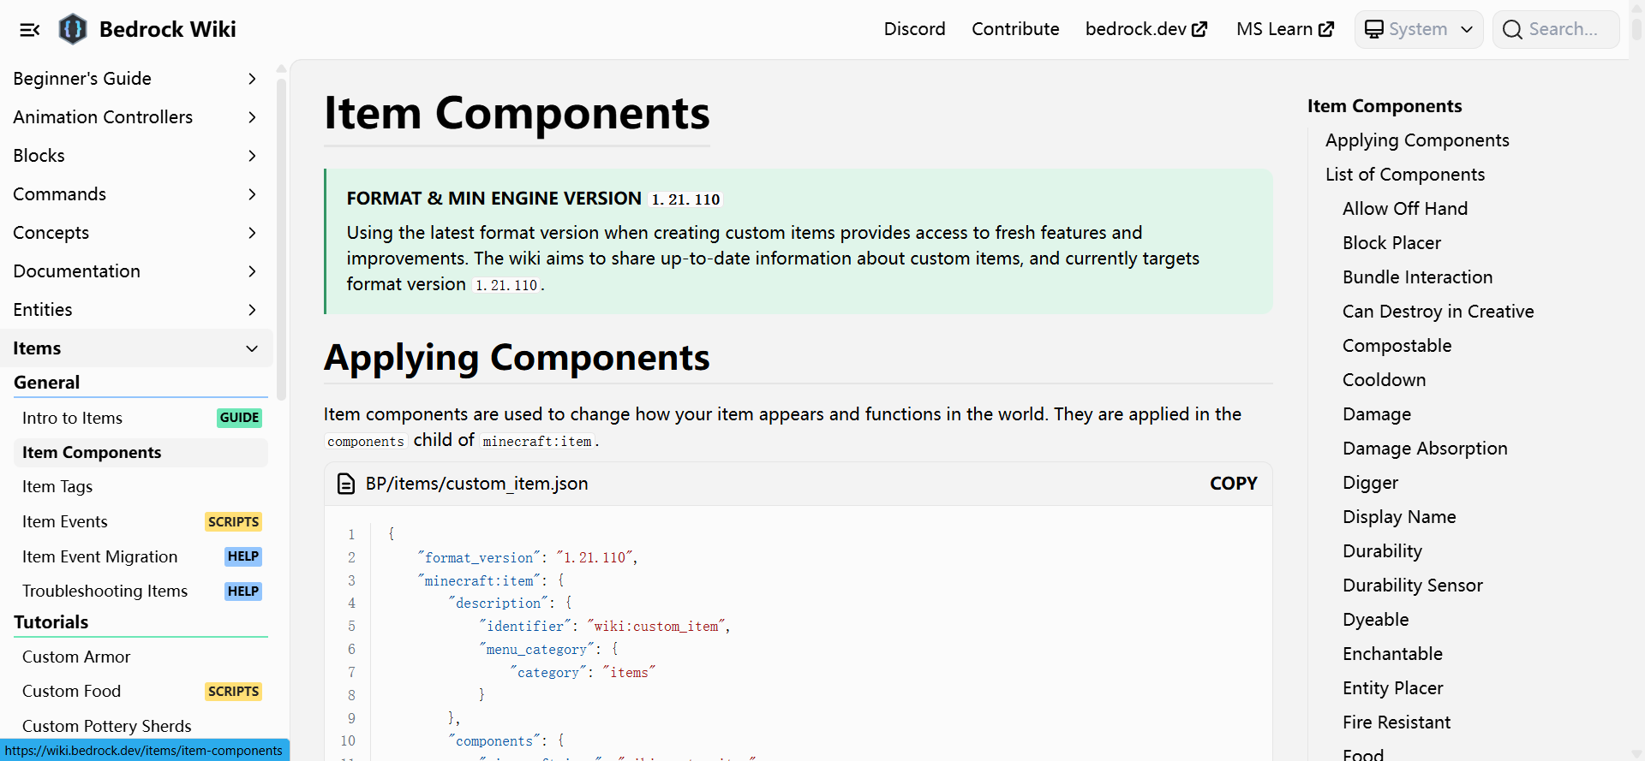Screen dimensions: 1645x761
Task: Open the Contribute page from top nav
Action: pyautogui.click(x=1015, y=29)
